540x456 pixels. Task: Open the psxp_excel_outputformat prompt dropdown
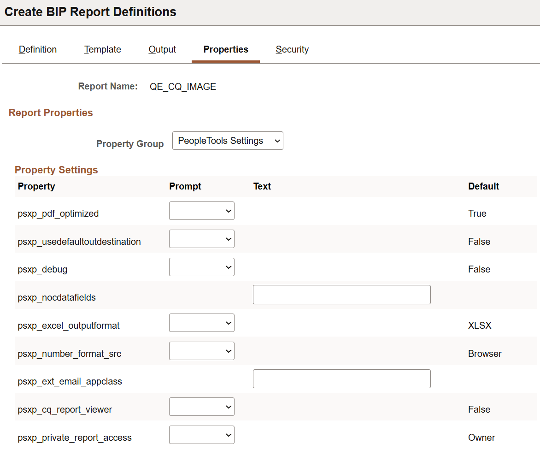(x=201, y=323)
